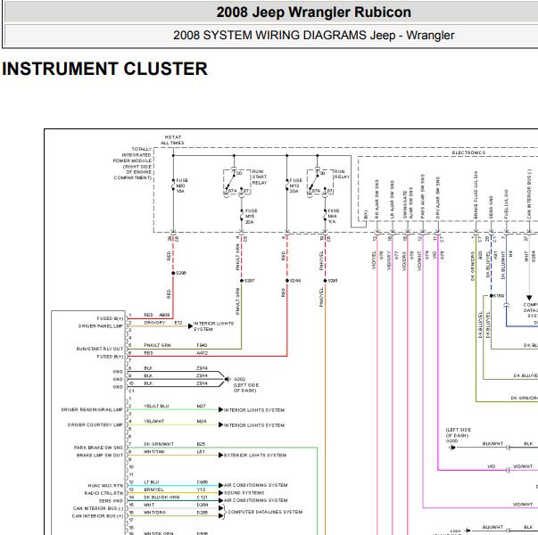Click the "SWINGGATE AJAR SW SNS" label

(x=408, y=203)
